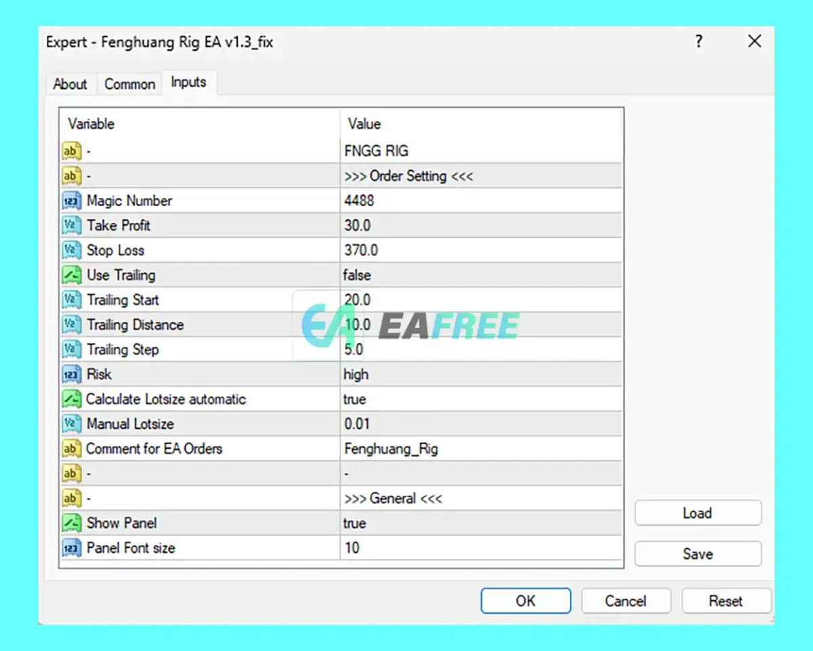
Task: Select the Panel Font size label
Action: (131, 548)
